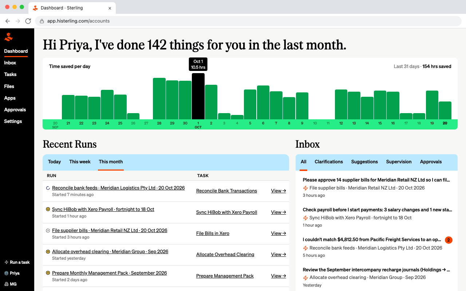Click the building icon next to MG
The height and width of the screenshot is (291, 466).
tap(6, 284)
